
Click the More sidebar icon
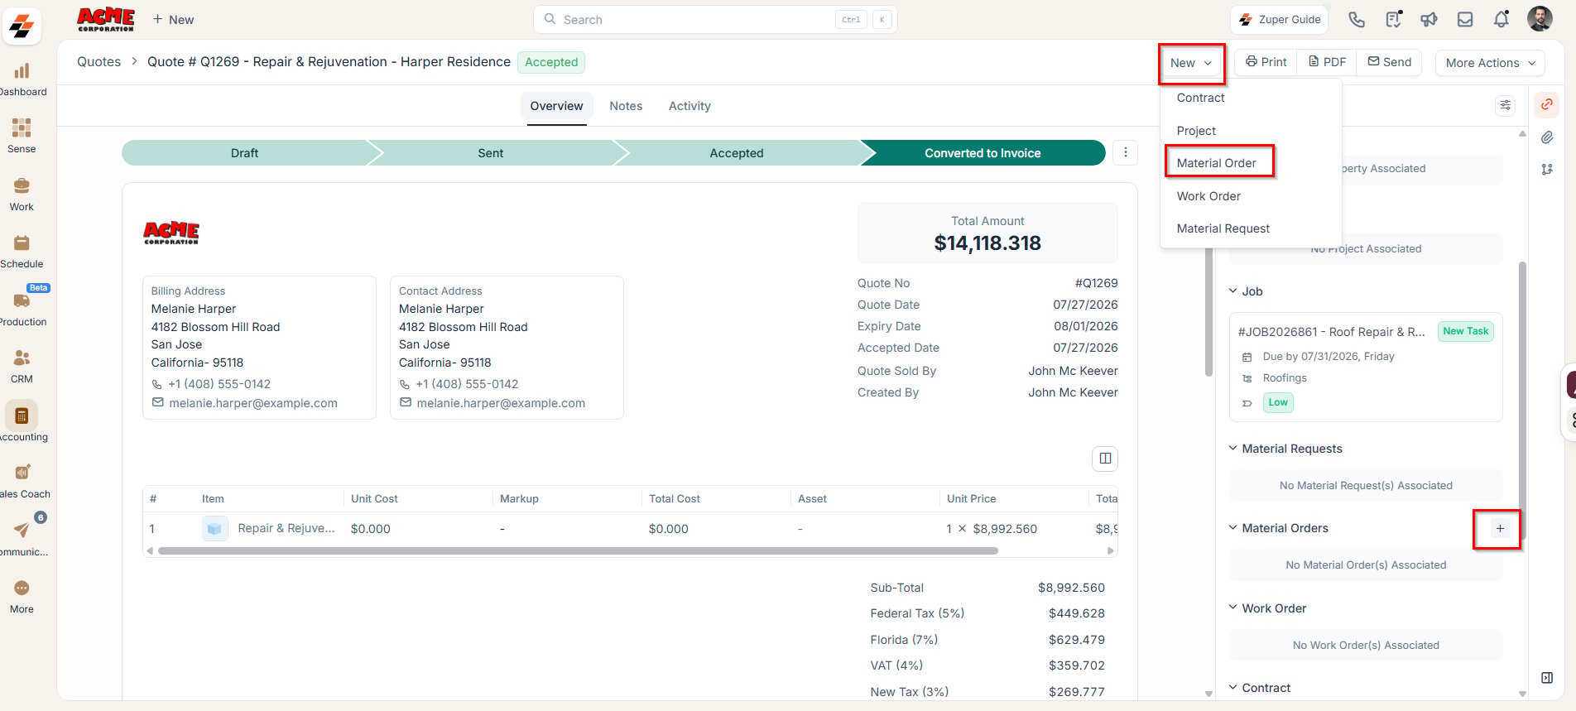click(x=22, y=588)
